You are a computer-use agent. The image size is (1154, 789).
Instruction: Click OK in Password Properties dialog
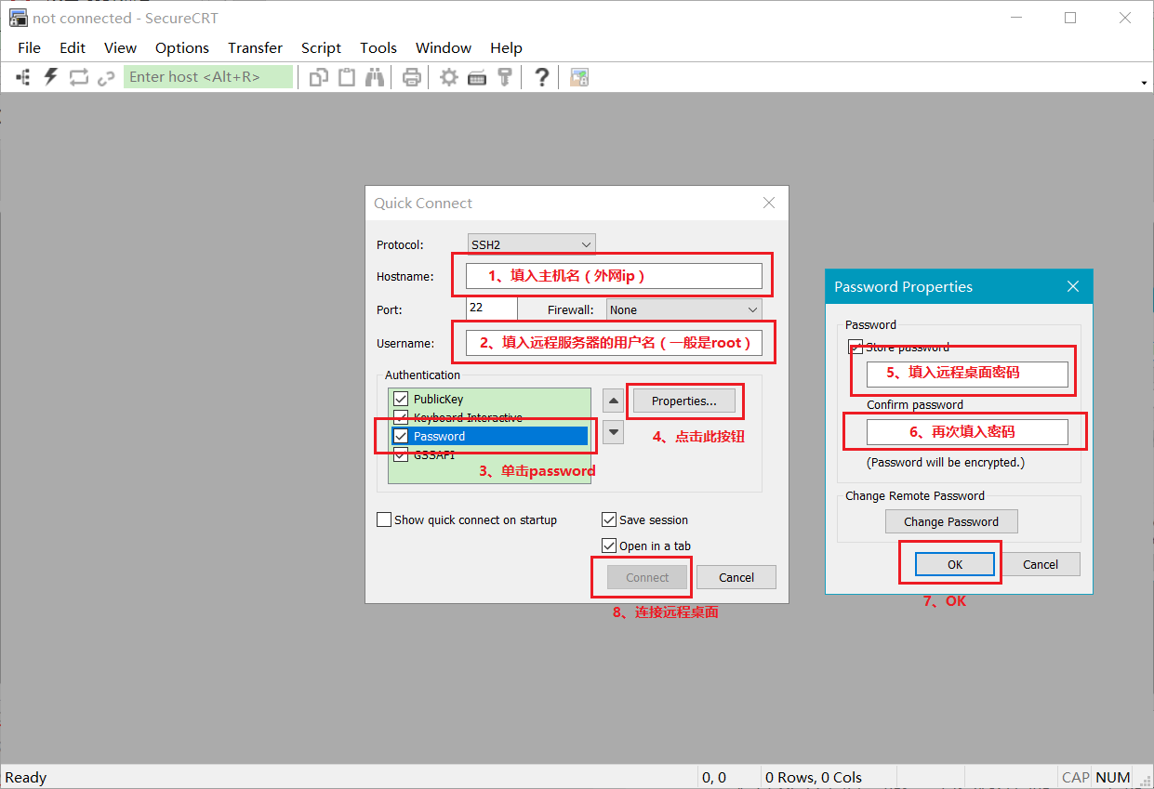click(x=955, y=564)
